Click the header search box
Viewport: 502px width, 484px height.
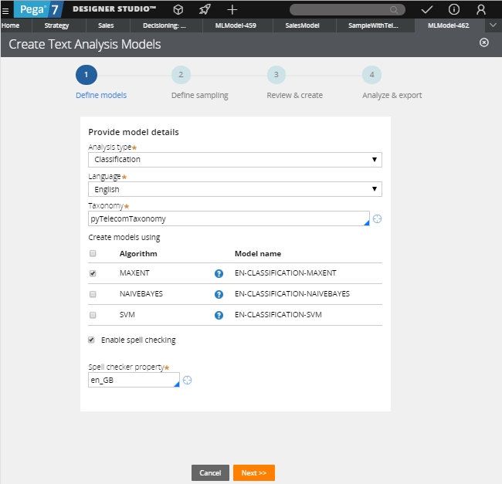(348, 10)
